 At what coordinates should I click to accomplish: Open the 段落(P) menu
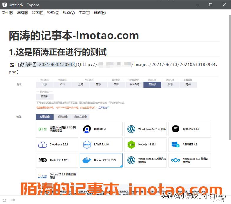point(37,13)
